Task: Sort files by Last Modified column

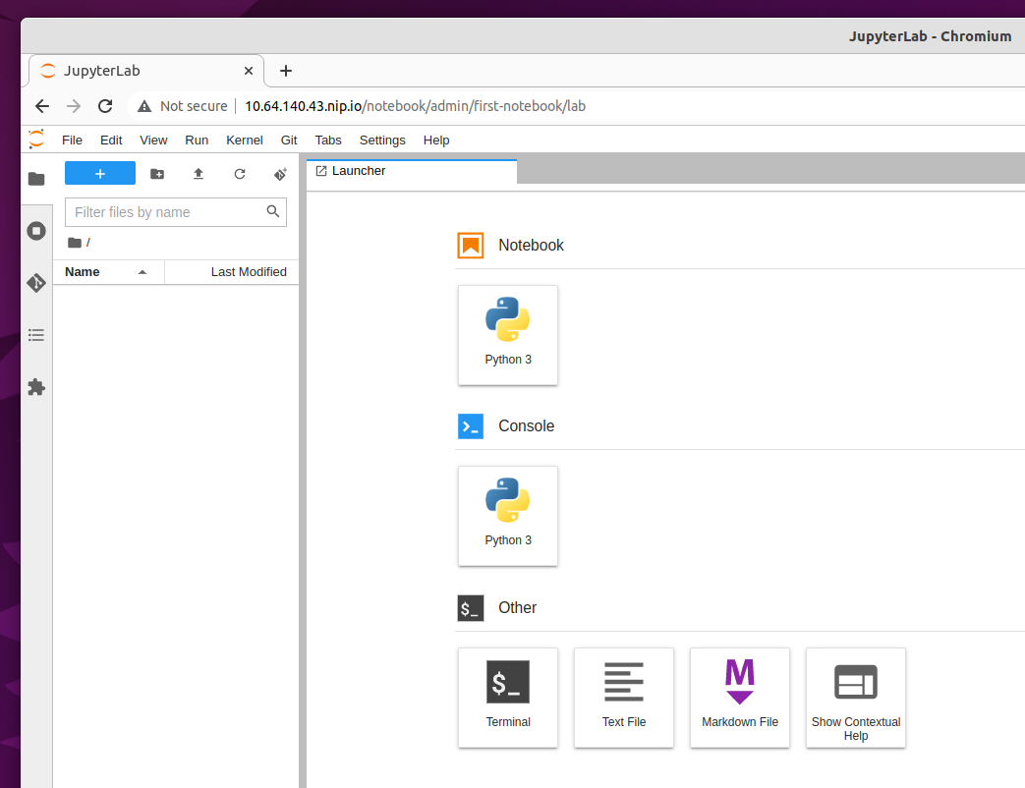Action: click(249, 272)
